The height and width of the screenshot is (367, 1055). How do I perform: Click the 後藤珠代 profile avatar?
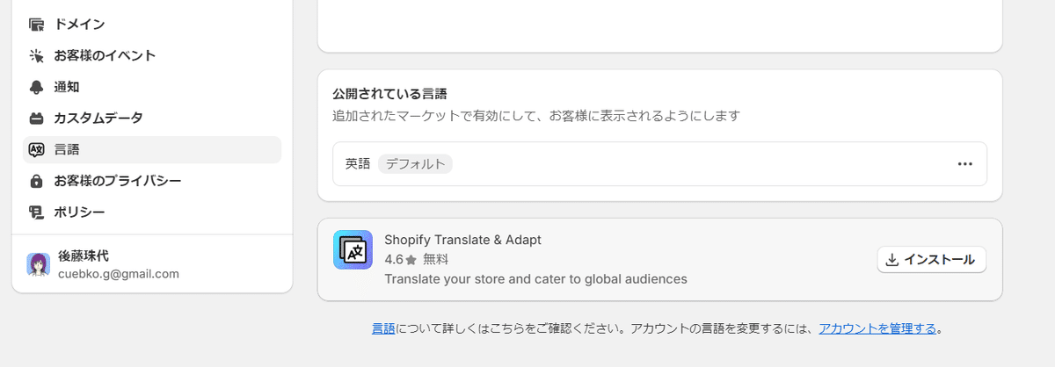[39, 264]
